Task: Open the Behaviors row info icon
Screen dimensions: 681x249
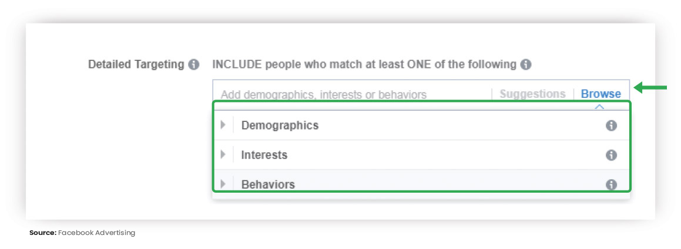Action: pos(611,185)
